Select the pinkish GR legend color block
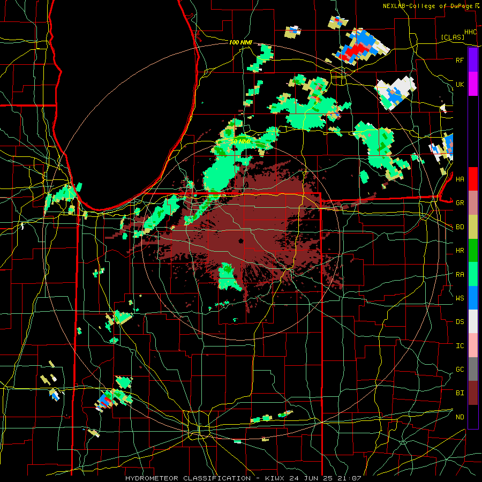The width and height of the screenshot is (482, 482). pyautogui.click(x=473, y=203)
